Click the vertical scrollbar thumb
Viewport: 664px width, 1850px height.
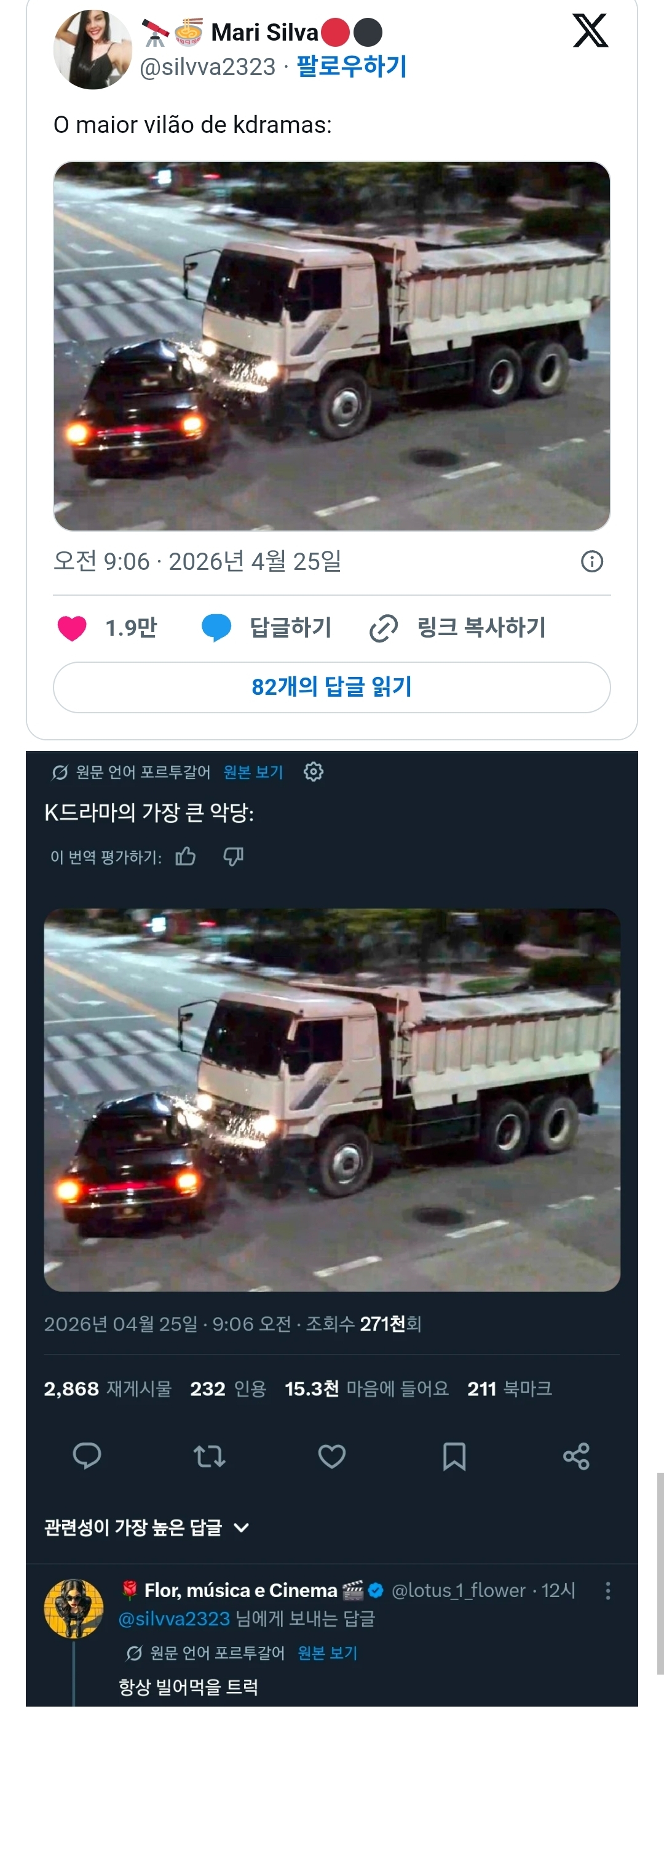tap(660, 1573)
